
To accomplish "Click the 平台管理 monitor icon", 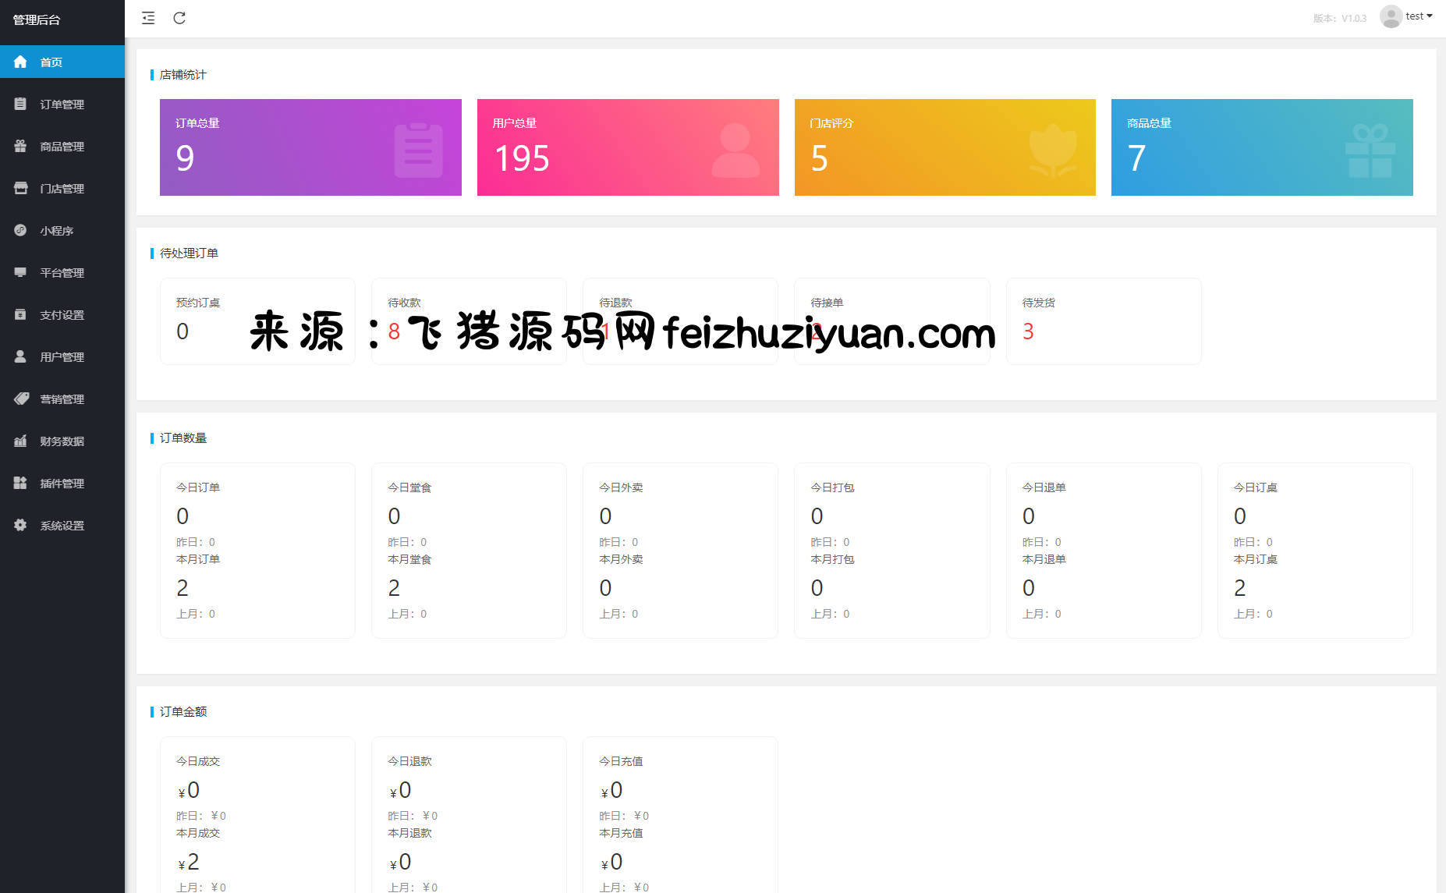I will pyautogui.click(x=20, y=273).
